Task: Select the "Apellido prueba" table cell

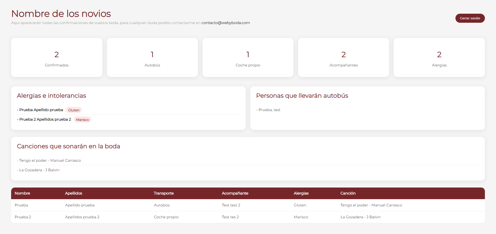Action: (80, 205)
